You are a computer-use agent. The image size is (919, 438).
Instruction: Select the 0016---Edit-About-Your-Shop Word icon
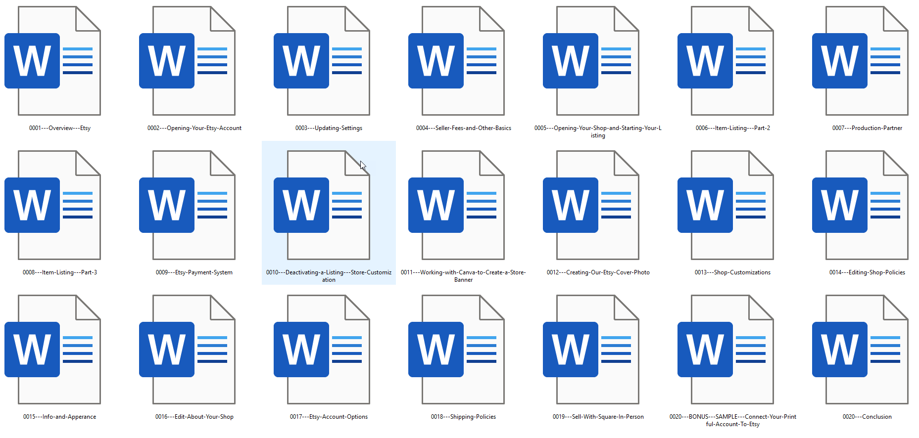click(187, 350)
